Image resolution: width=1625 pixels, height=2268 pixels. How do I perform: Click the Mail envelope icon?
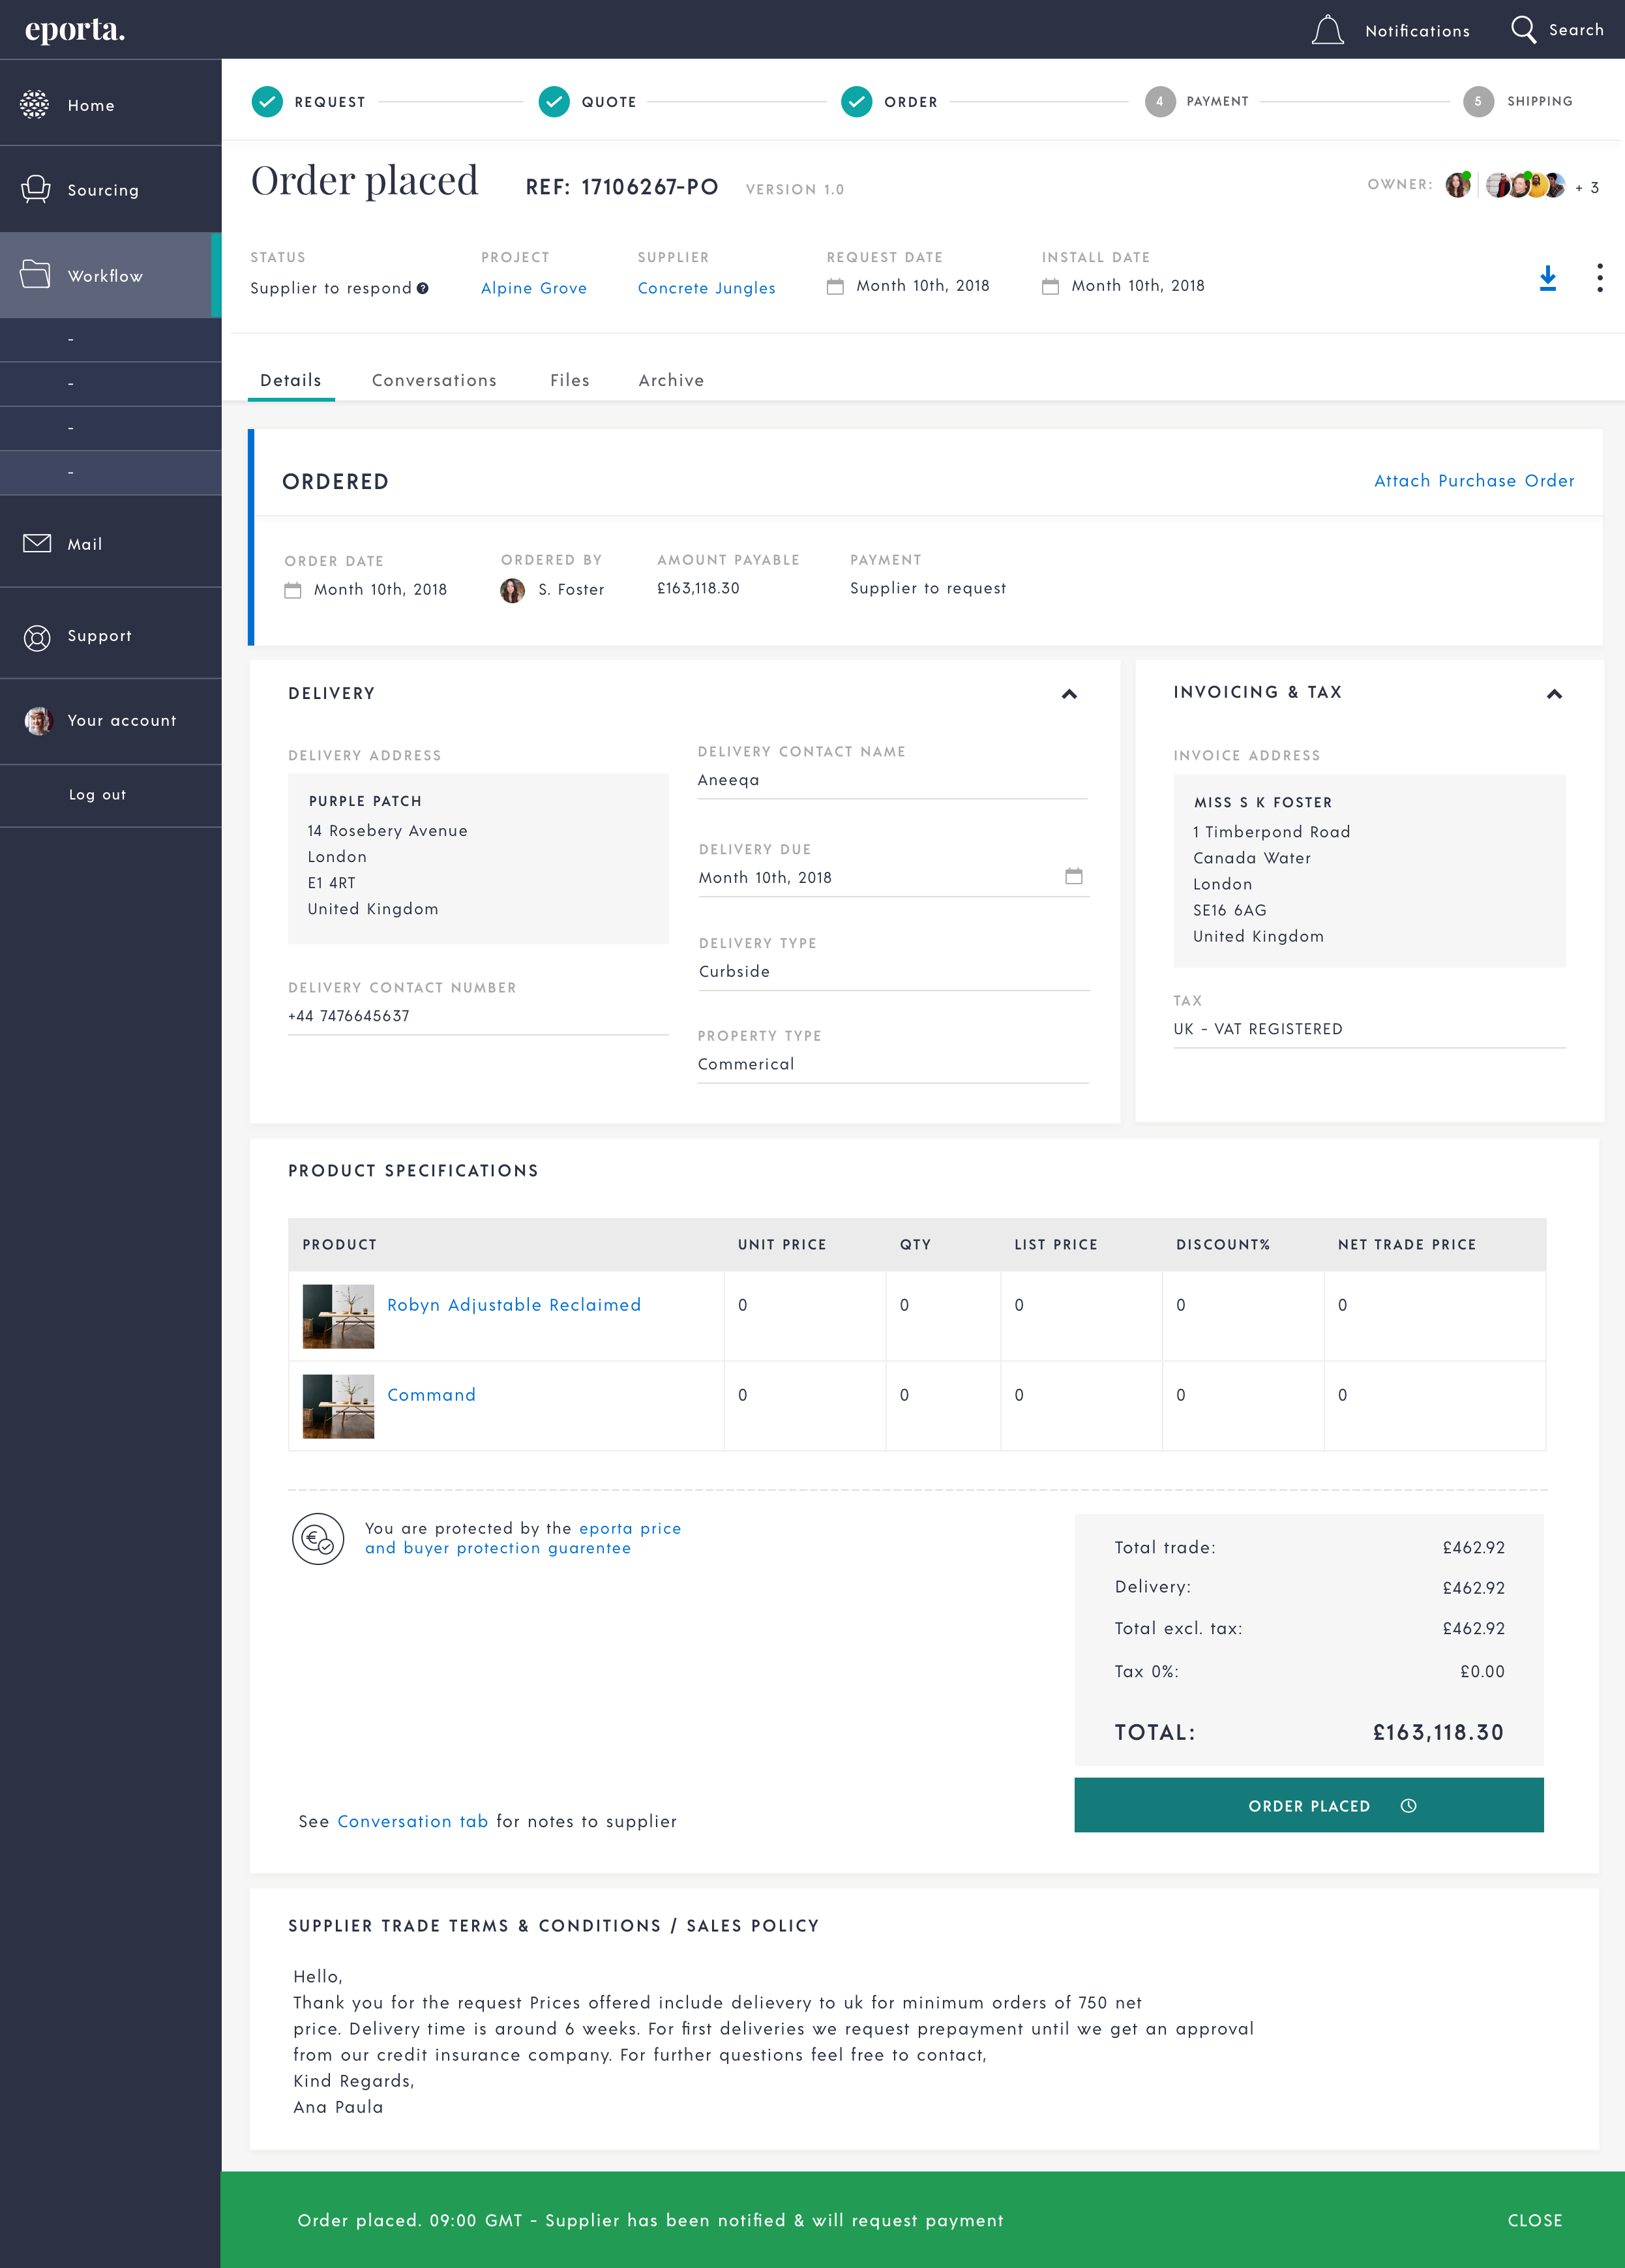(x=37, y=543)
